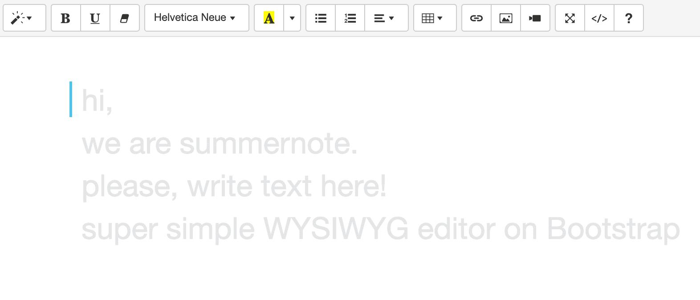This screenshot has height=300, width=700.
Task: Click the insert video icon
Action: point(535,18)
